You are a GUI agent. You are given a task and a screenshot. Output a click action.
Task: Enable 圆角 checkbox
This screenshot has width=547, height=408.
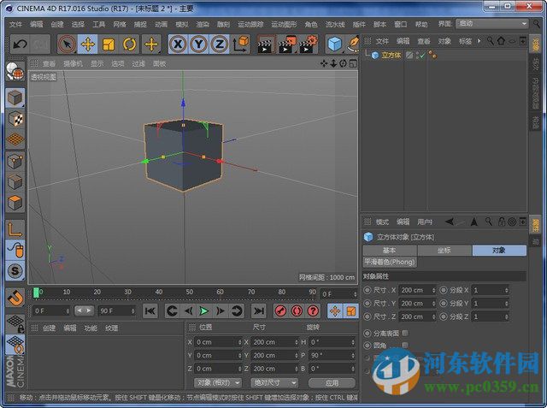tap(405, 346)
